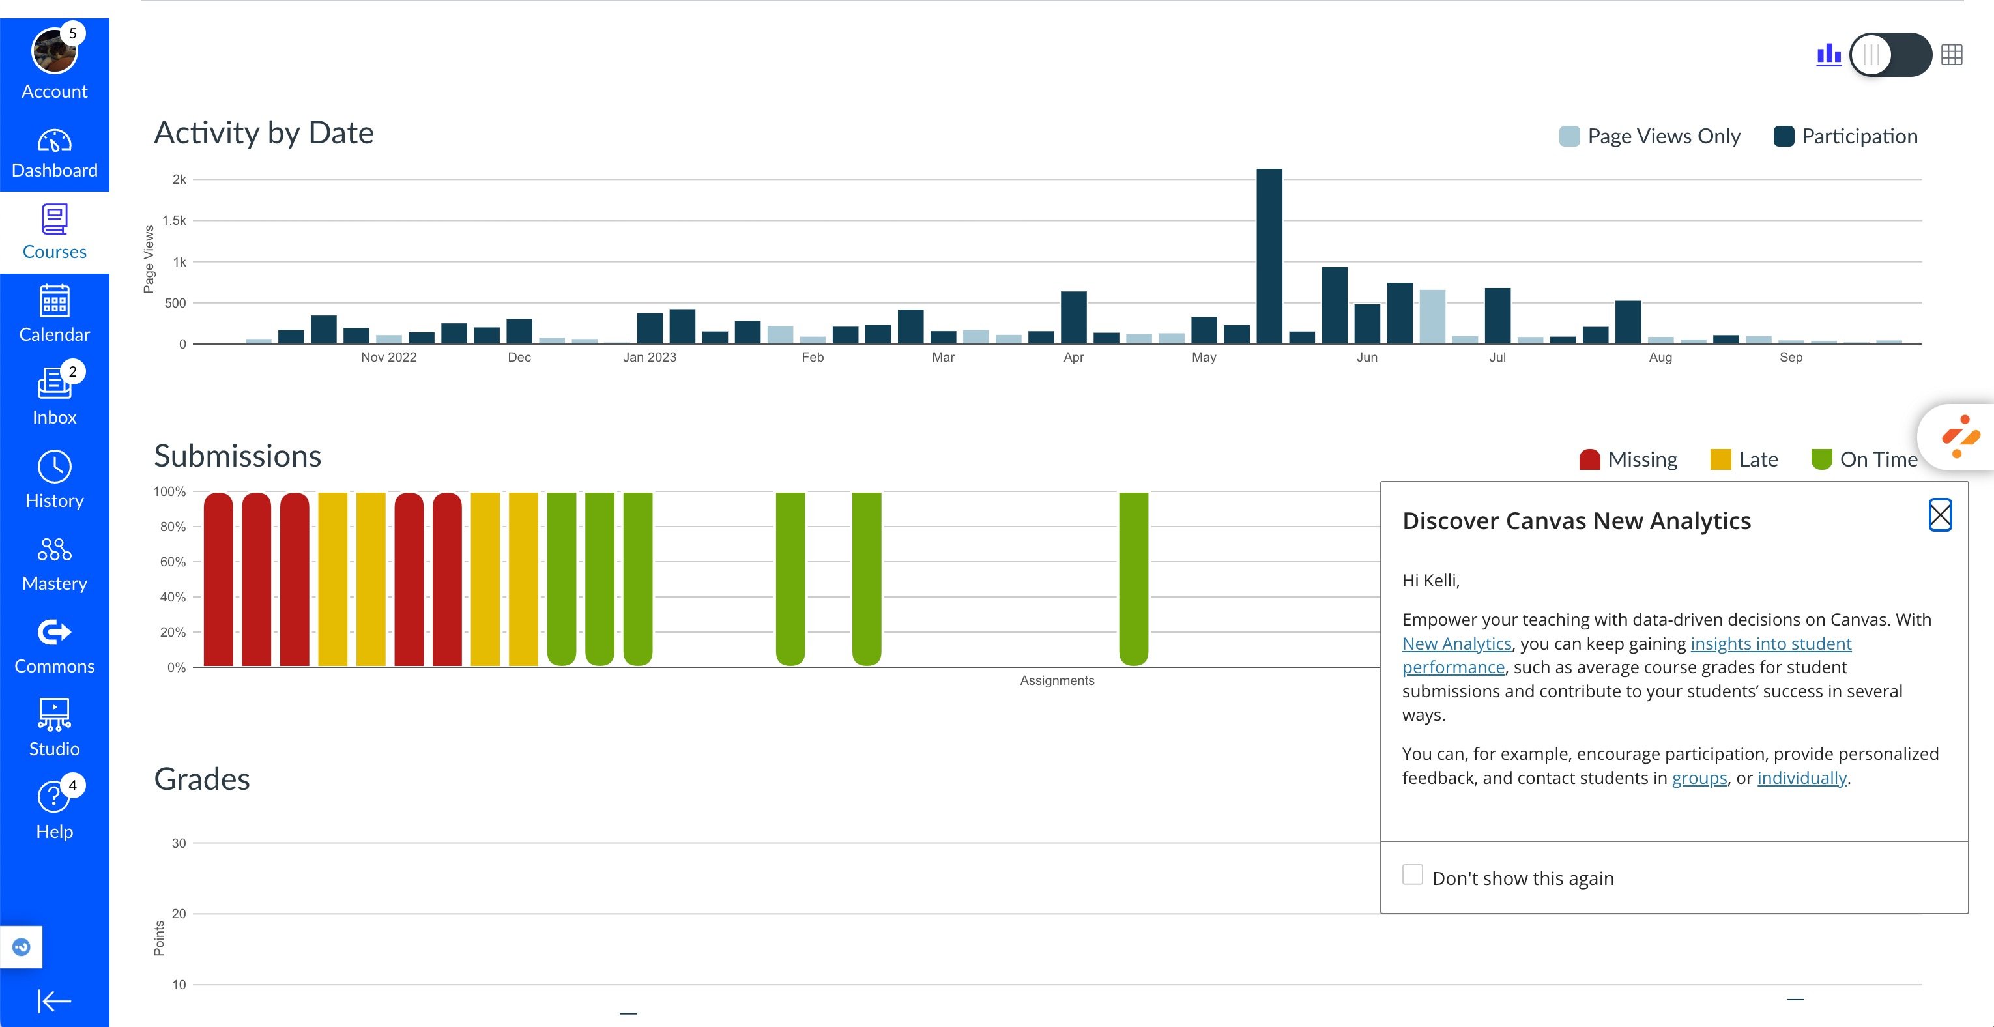This screenshot has height=1027, width=1994.
Task: Check Don't show this again
Action: coord(1412,875)
